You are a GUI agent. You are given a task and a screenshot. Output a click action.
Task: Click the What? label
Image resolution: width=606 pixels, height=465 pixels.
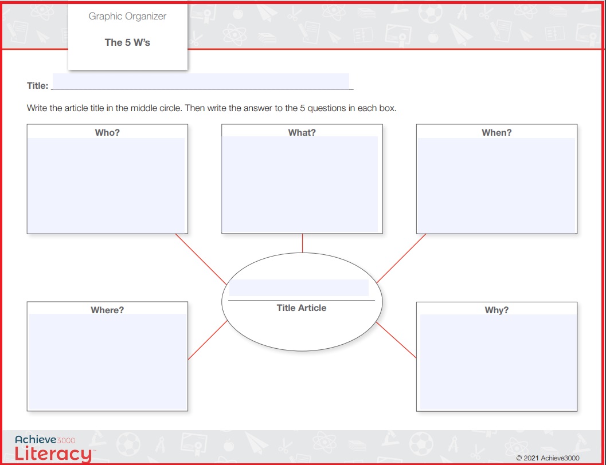click(302, 132)
